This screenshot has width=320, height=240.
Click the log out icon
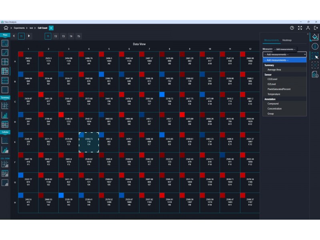pos(316,28)
